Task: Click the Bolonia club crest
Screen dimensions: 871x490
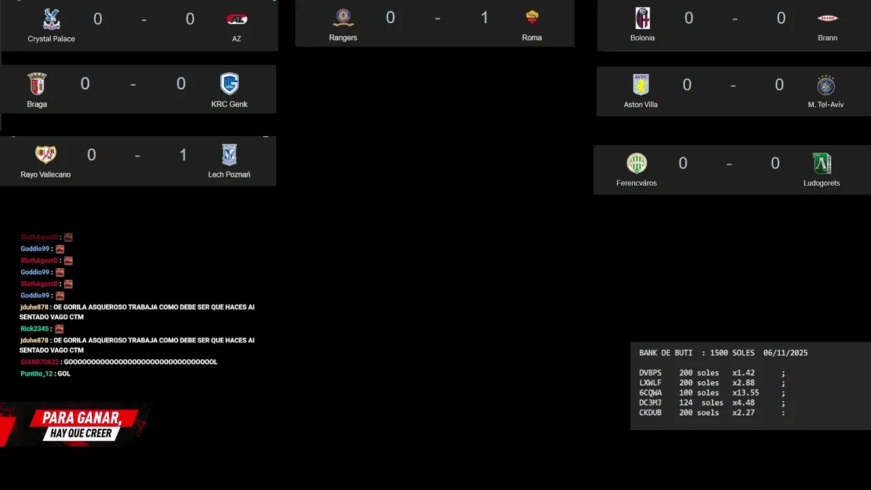Action: 642,18
